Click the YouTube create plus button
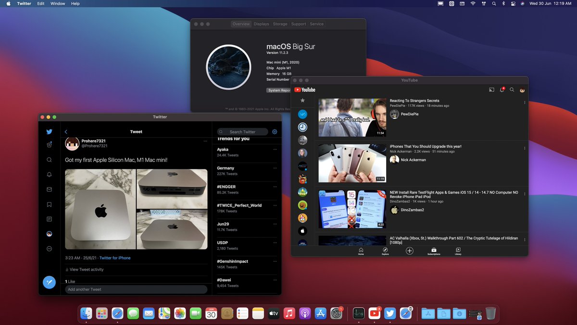 pos(409,250)
